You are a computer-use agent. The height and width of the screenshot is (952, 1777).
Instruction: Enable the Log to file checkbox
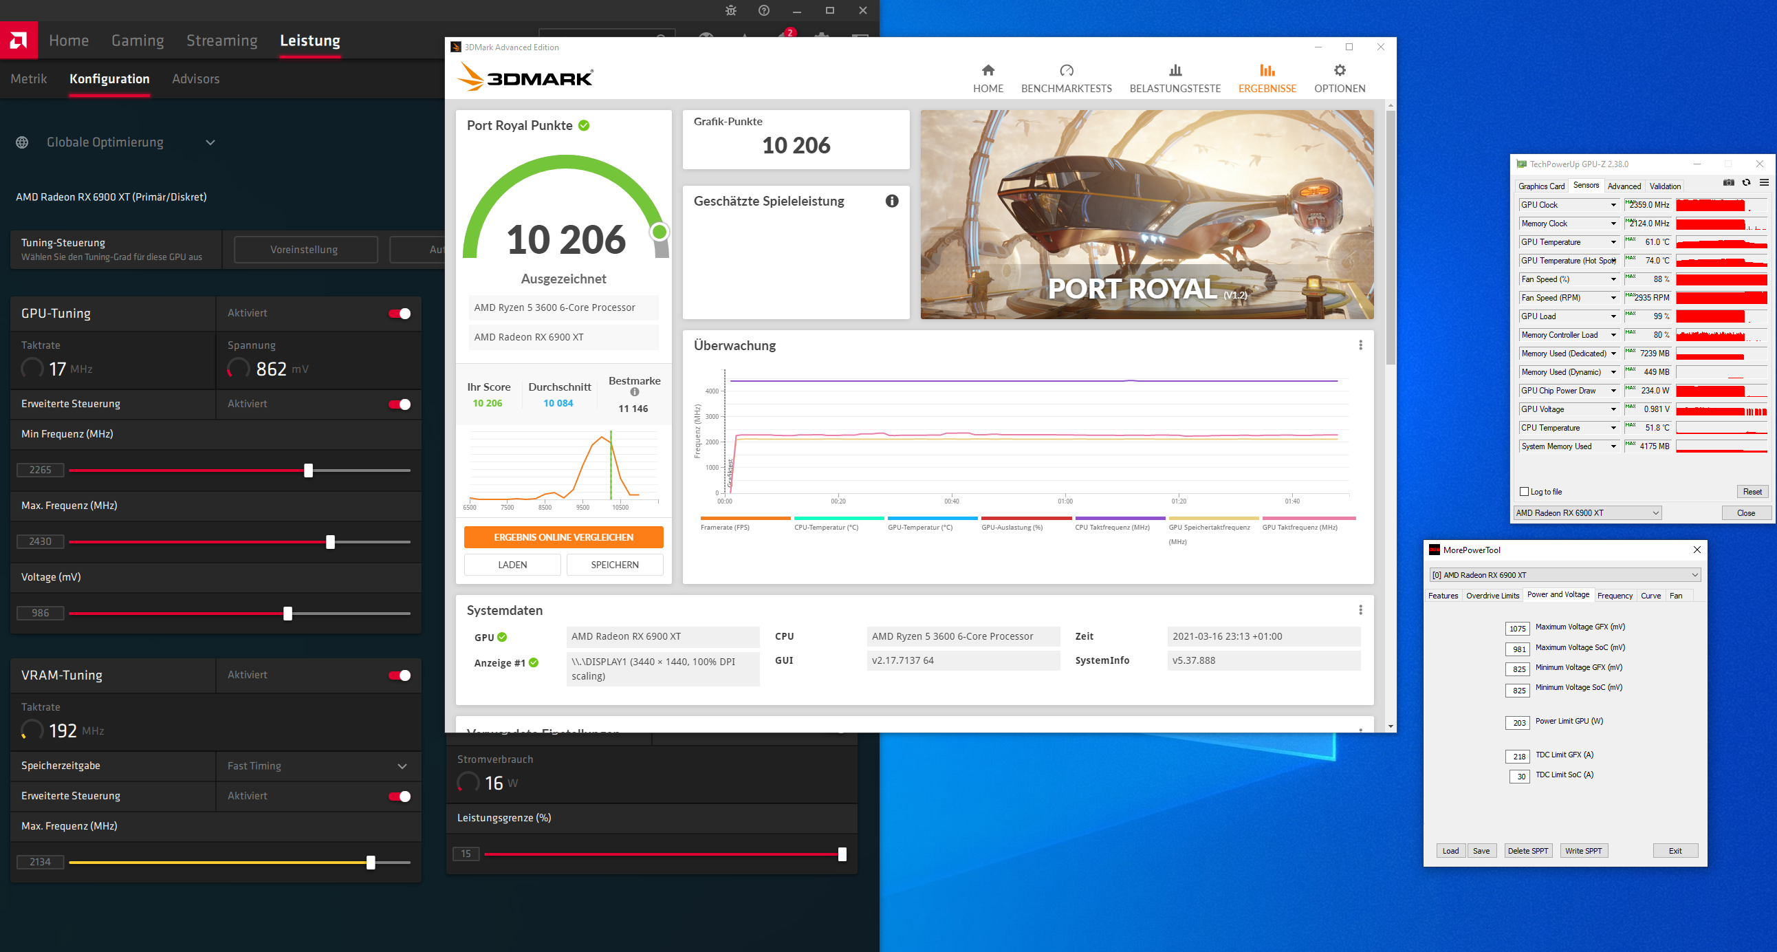pos(1524,492)
